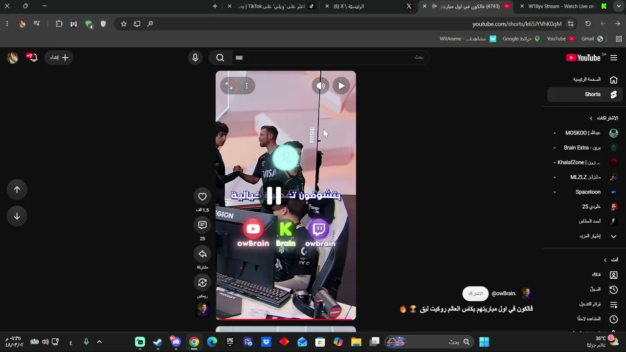Go to the previous Short
This screenshot has height=352, width=626.
pos(17,190)
